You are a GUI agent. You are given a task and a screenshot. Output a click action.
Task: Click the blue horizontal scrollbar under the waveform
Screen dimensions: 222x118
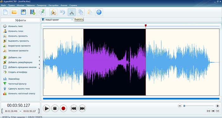tap(131, 99)
